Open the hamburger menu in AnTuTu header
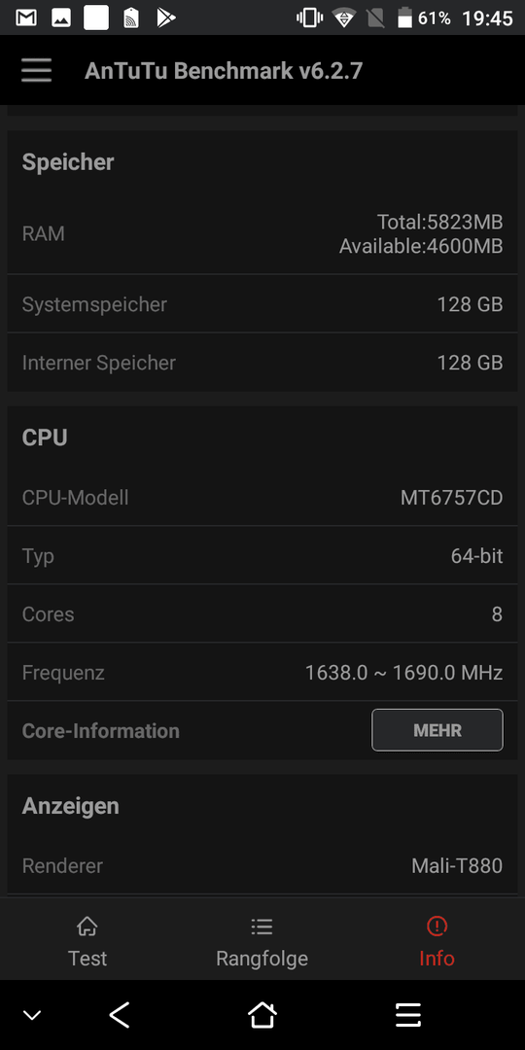The image size is (525, 1050). pos(36,70)
